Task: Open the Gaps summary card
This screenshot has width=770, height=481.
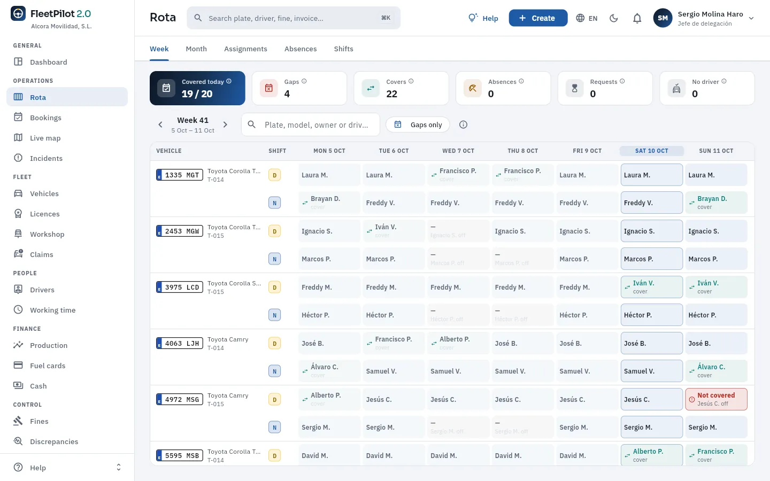Action: 299,88
